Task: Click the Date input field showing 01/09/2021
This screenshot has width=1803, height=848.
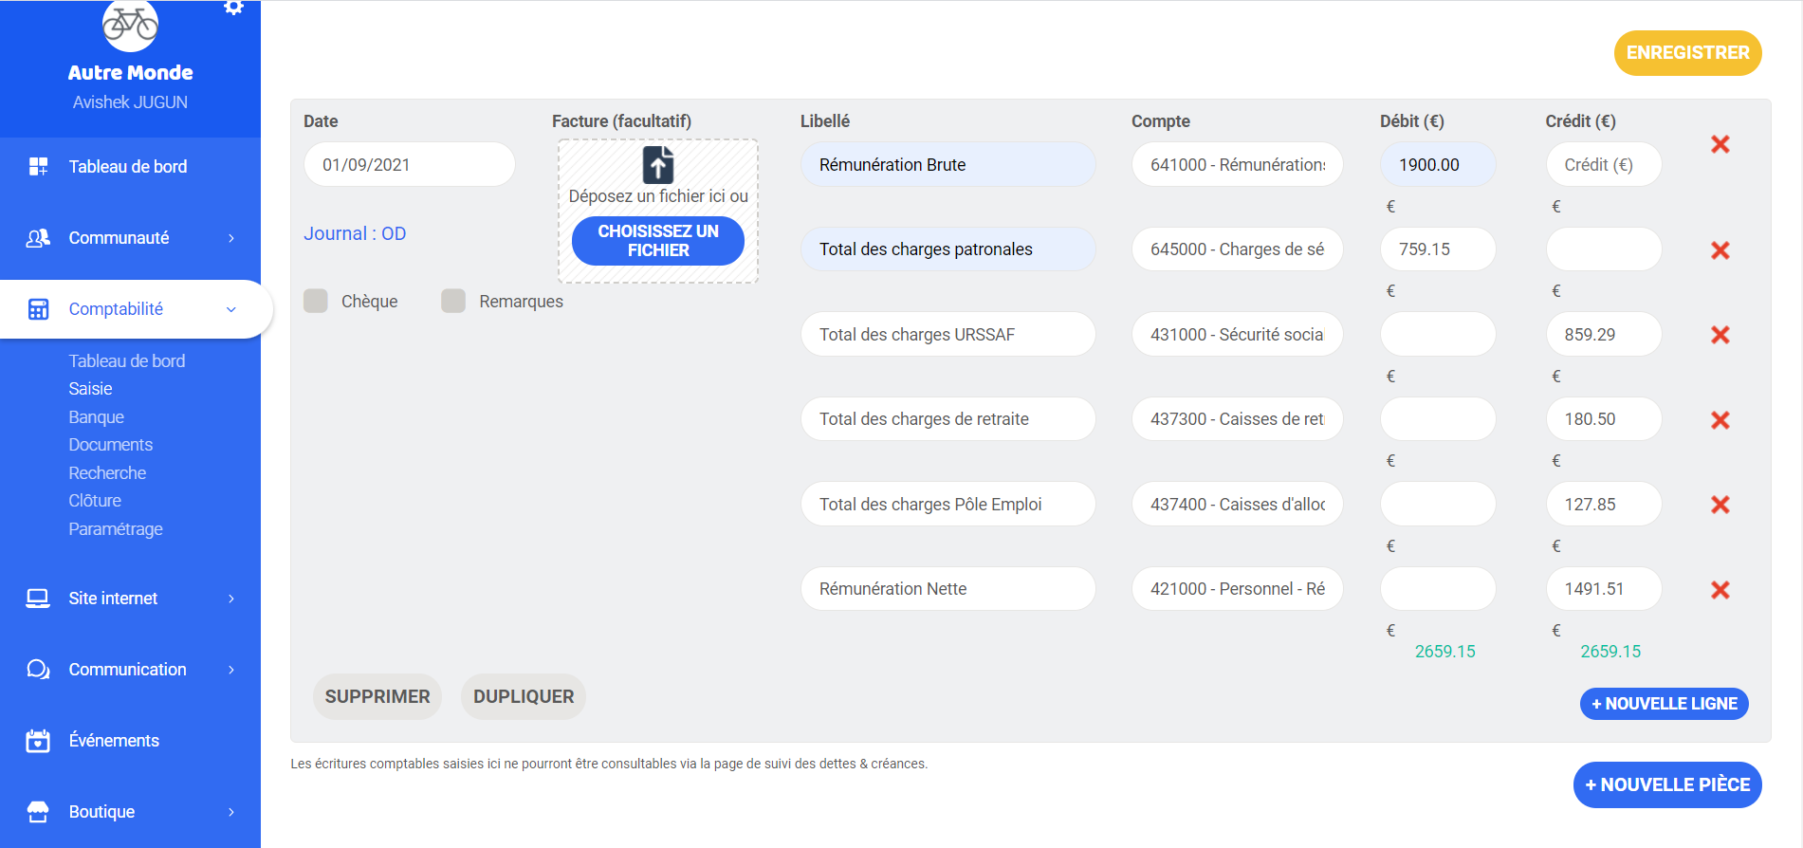Action: coord(409,165)
